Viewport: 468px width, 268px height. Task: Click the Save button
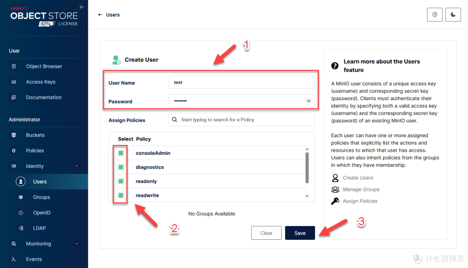pyautogui.click(x=300, y=233)
